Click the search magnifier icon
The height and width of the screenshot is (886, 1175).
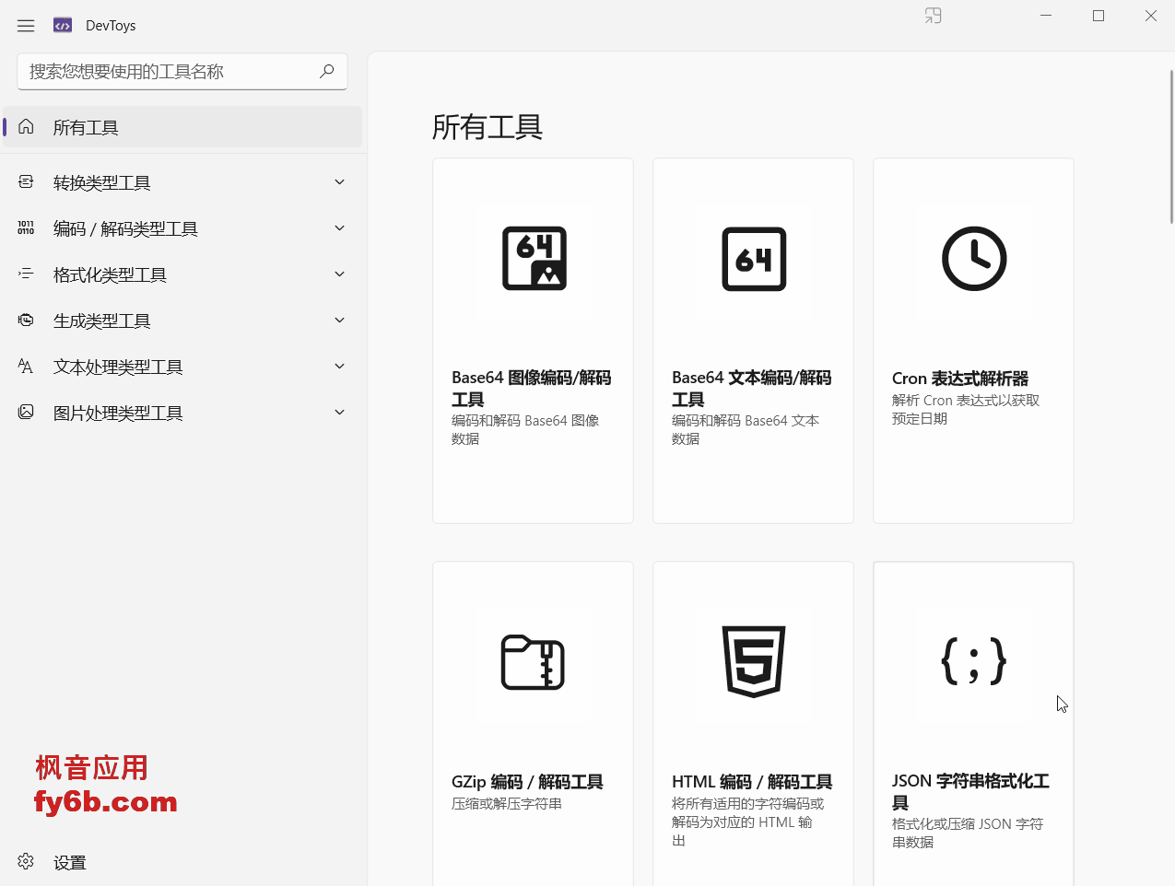(x=326, y=71)
